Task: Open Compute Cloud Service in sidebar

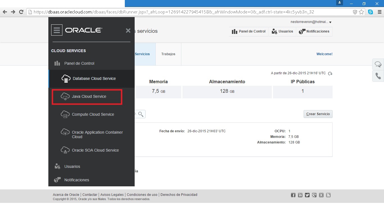Action: tap(93, 115)
